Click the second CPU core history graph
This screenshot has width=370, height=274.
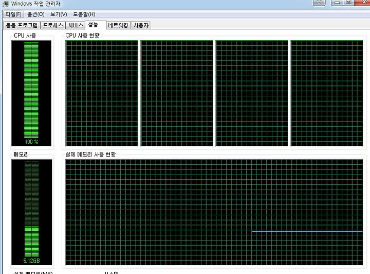click(x=176, y=93)
